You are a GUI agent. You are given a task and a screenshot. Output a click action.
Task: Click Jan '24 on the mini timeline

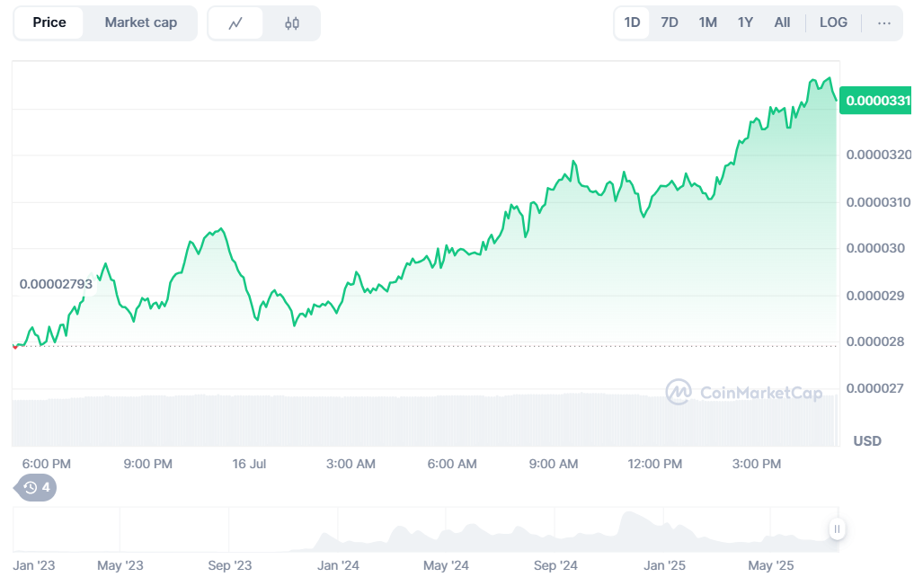(x=339, y=565)
